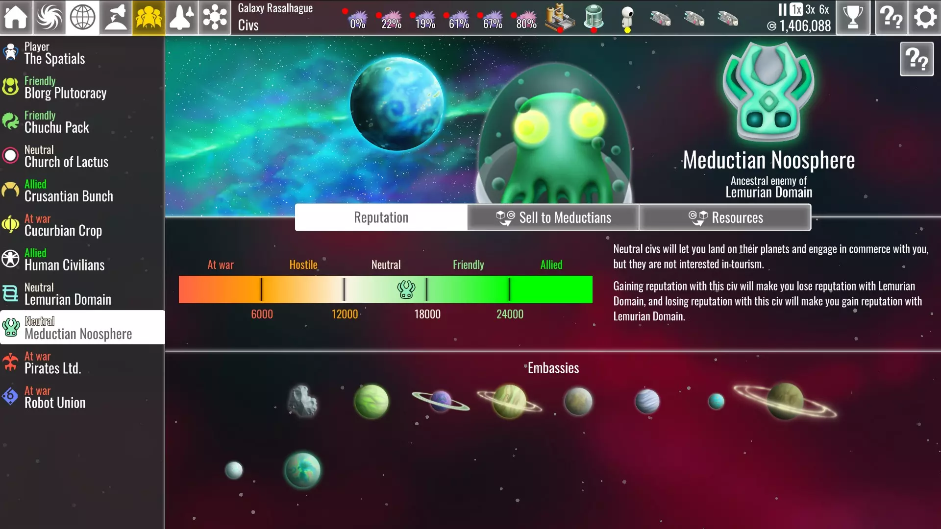941x529 pixels.
Task: Click the asteroid embassy thumbnail
Action: [x=302, y=401]
